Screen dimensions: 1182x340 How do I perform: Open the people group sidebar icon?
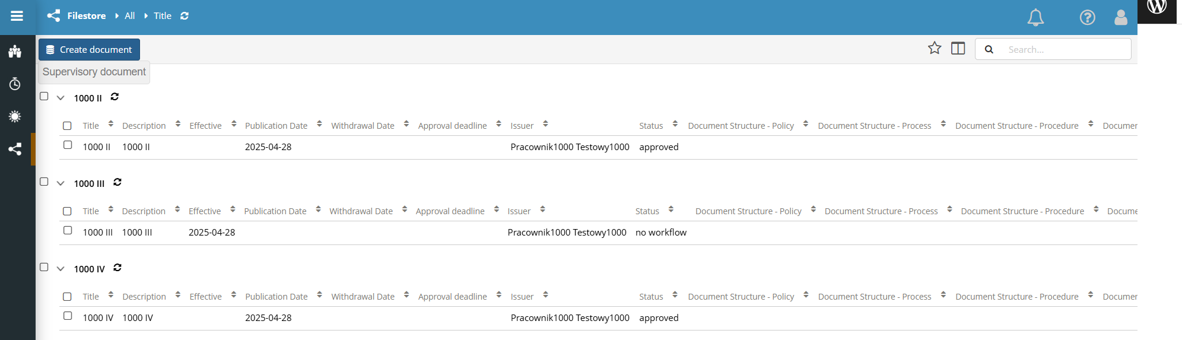coord(15,52)
